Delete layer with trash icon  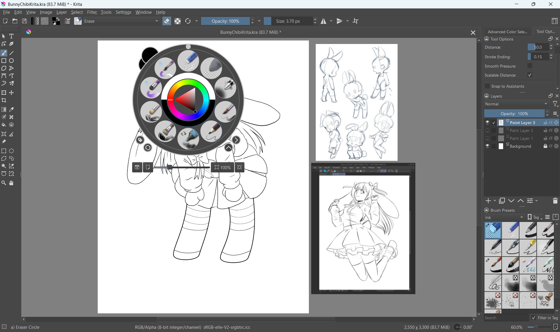[x=555, y=201]
